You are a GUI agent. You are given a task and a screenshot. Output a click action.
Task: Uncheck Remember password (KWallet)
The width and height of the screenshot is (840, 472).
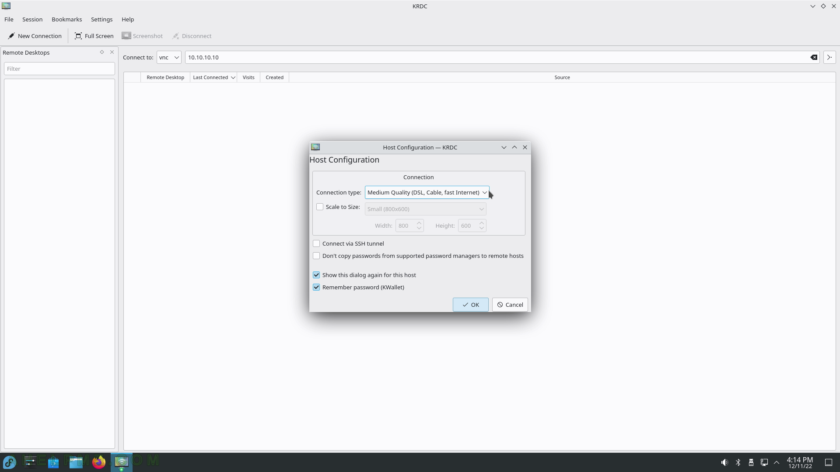tap(316, 287)
